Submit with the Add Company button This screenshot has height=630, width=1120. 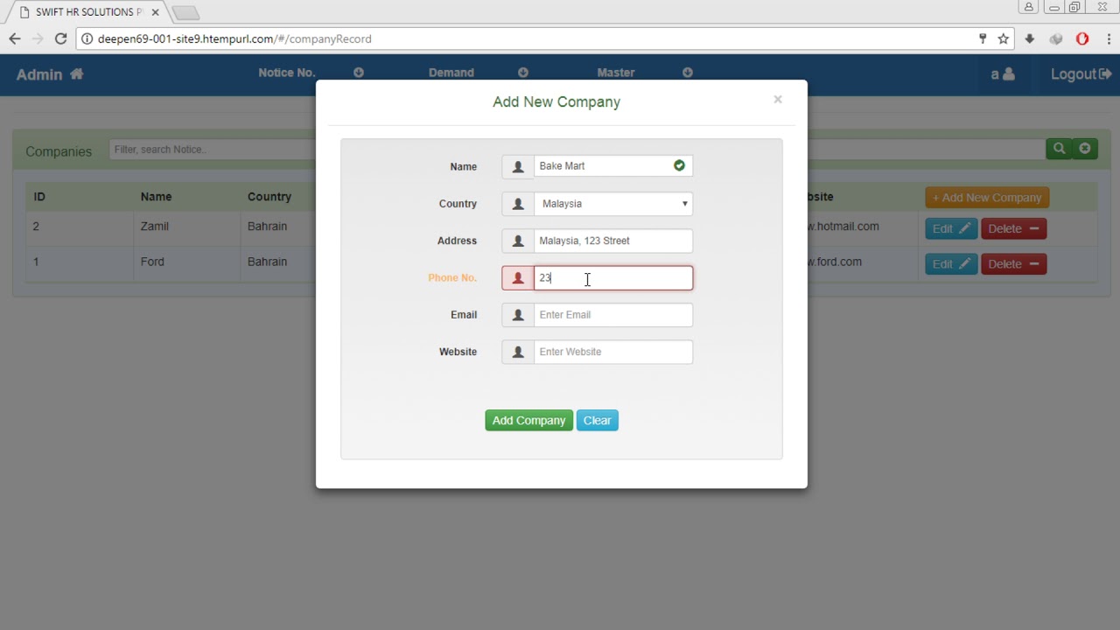(x=528, y=421)
